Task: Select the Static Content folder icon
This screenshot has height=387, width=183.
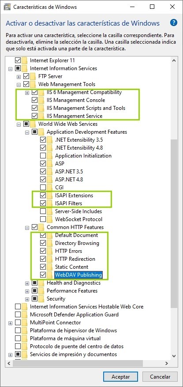Action: coord(49,267)
